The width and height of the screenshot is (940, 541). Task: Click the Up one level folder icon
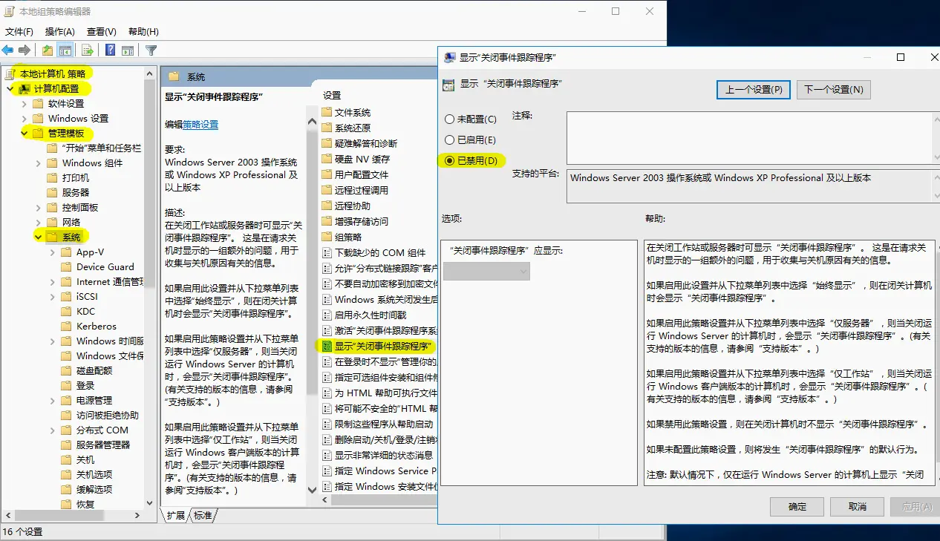point(48,50)
